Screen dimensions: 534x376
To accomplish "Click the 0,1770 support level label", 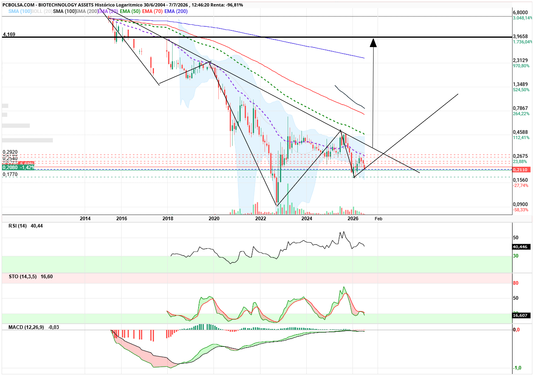I will [10, 174].
